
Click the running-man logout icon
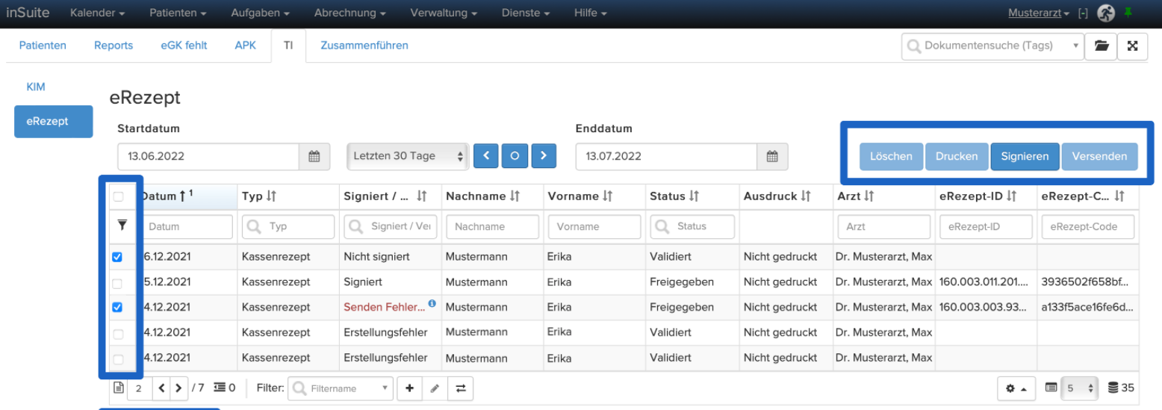click(1106, 13)
